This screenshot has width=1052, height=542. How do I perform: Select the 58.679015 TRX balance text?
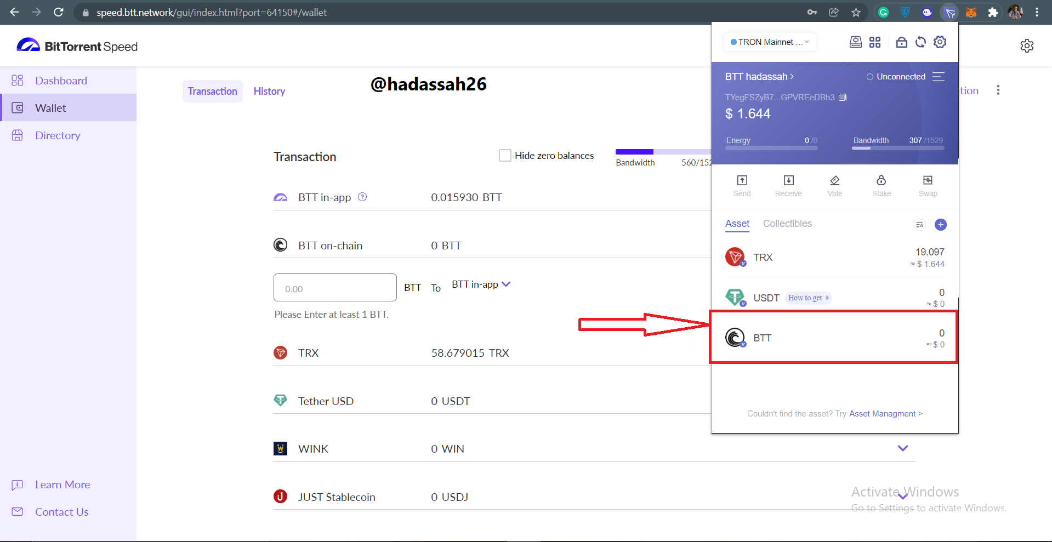point(470,353)
